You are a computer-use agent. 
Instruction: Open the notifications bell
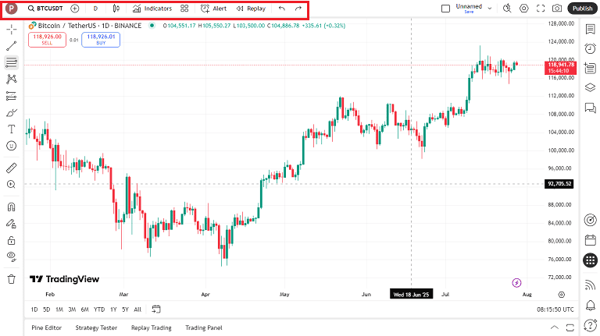pyautogui.click(x=591, y=305)
